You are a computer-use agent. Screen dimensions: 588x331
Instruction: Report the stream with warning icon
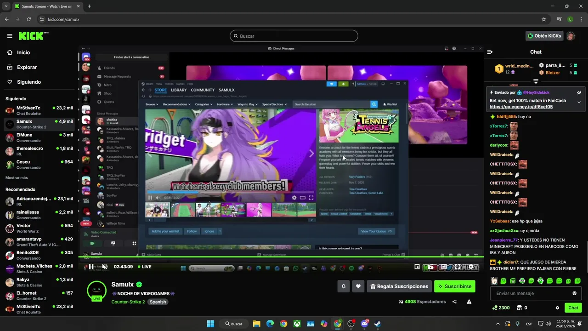tap(469, 302)
